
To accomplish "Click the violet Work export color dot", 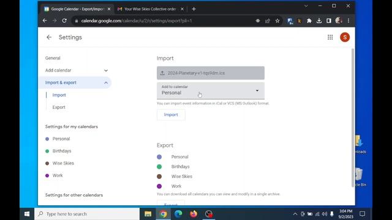I will tap(159, 186).
